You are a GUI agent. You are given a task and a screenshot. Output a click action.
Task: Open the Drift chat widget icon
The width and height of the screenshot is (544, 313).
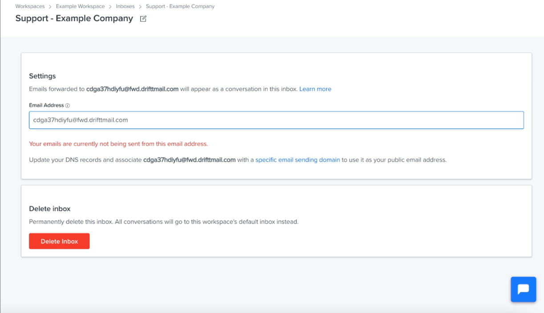pyautogui.click(x=524, y=289)
